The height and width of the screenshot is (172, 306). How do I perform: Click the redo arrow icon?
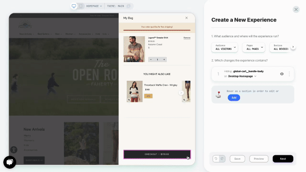pyautogui.click(x=222, y=159)
